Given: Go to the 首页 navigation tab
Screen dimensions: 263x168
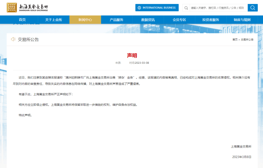Looking at the screenshot, I should point(22,20).
